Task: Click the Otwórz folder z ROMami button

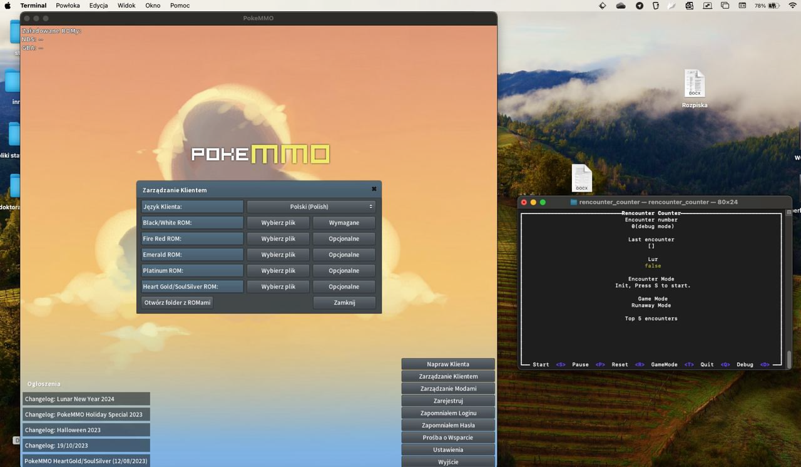Action: pos(177,302)
